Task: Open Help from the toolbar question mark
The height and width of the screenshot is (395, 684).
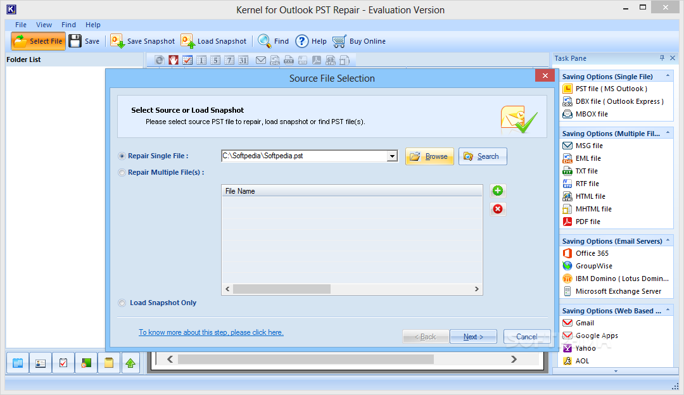Action: pos(311,41)
